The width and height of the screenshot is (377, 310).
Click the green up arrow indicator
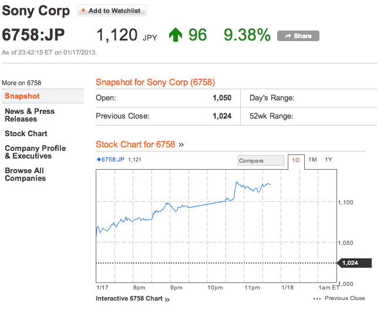175,35
